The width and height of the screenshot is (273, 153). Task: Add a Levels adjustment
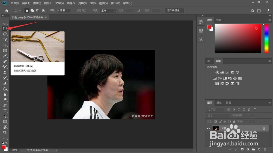[x=222, y=72]
